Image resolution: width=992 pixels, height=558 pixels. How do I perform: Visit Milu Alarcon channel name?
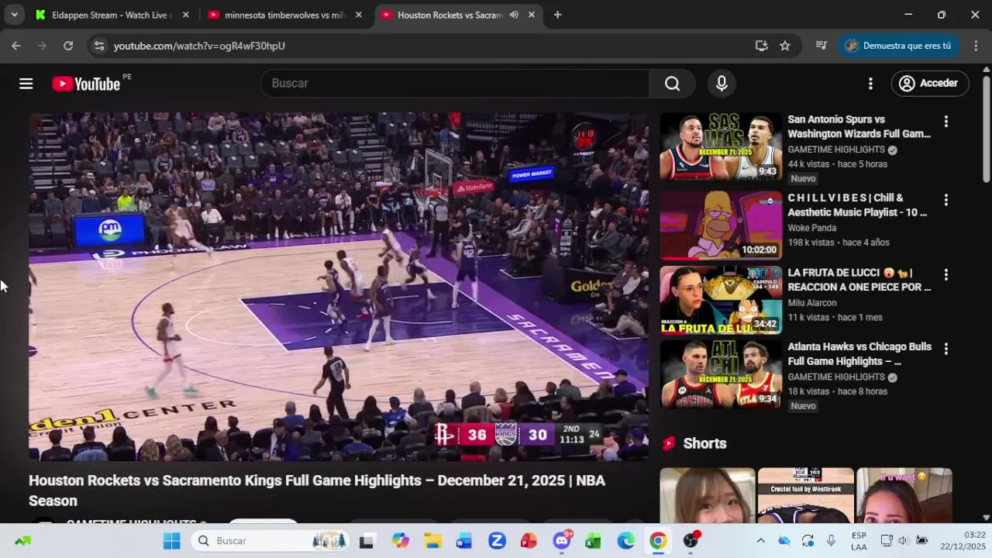[812, 303]
